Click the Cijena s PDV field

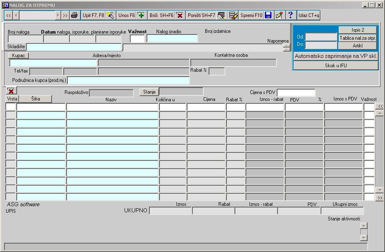(x=296, y=93)
